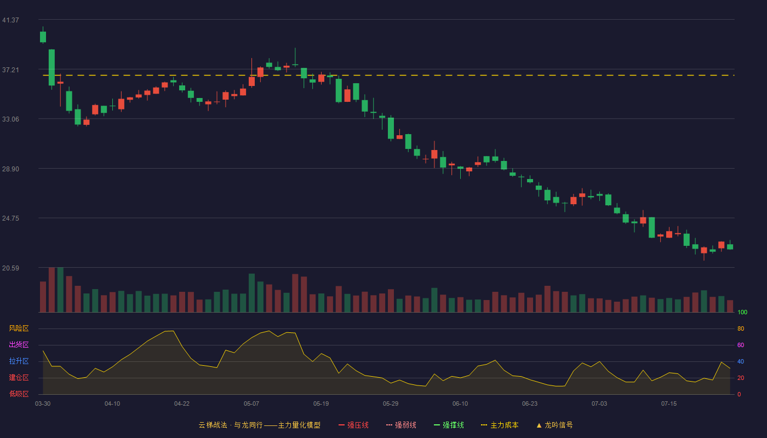Screen dimensions: 767x438
Task: Select the 低吸区 zone label
Action: click(19, 394)
